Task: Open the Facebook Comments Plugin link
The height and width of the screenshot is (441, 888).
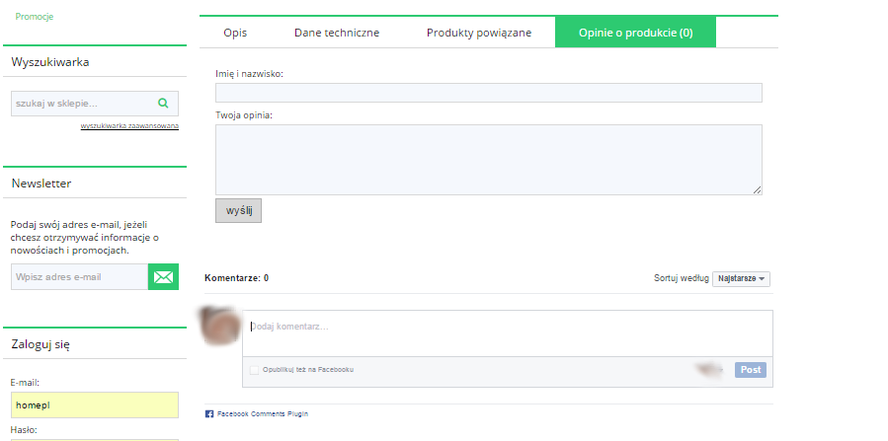Action: click(262, 413)
